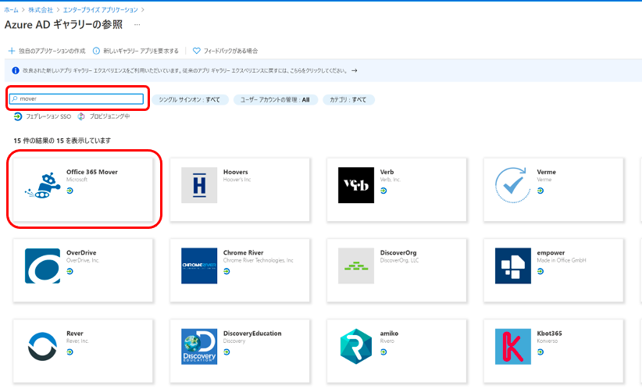Select the DiscoverOrg green logo
Image resolution: width=642 pixels, height=389 pixels.
coord(356,266)
